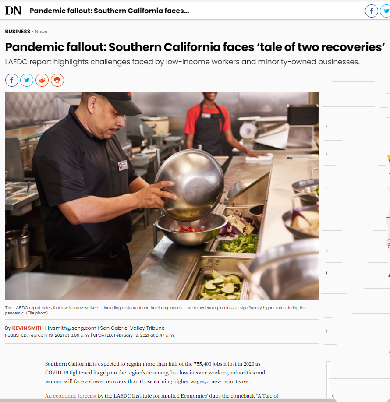Click the article subtitle about LAEDC report
The image size is (390, 402).
182,62
